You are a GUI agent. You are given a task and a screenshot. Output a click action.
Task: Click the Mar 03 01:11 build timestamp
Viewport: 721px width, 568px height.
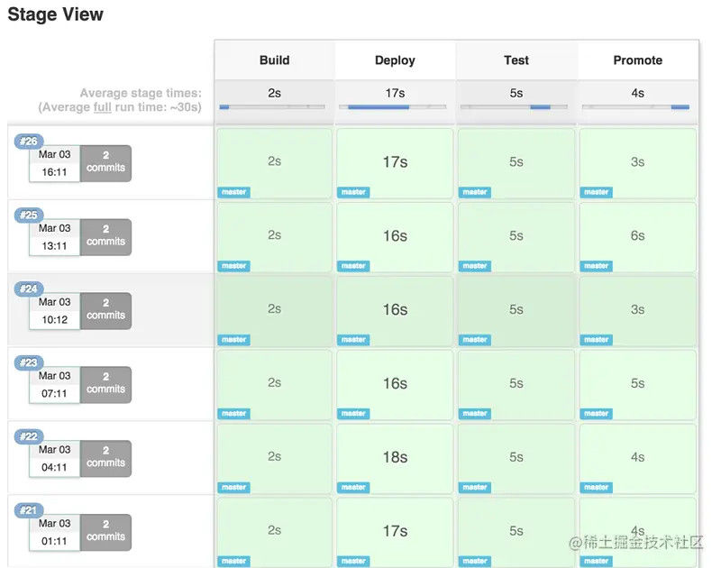tap(54, 532)
